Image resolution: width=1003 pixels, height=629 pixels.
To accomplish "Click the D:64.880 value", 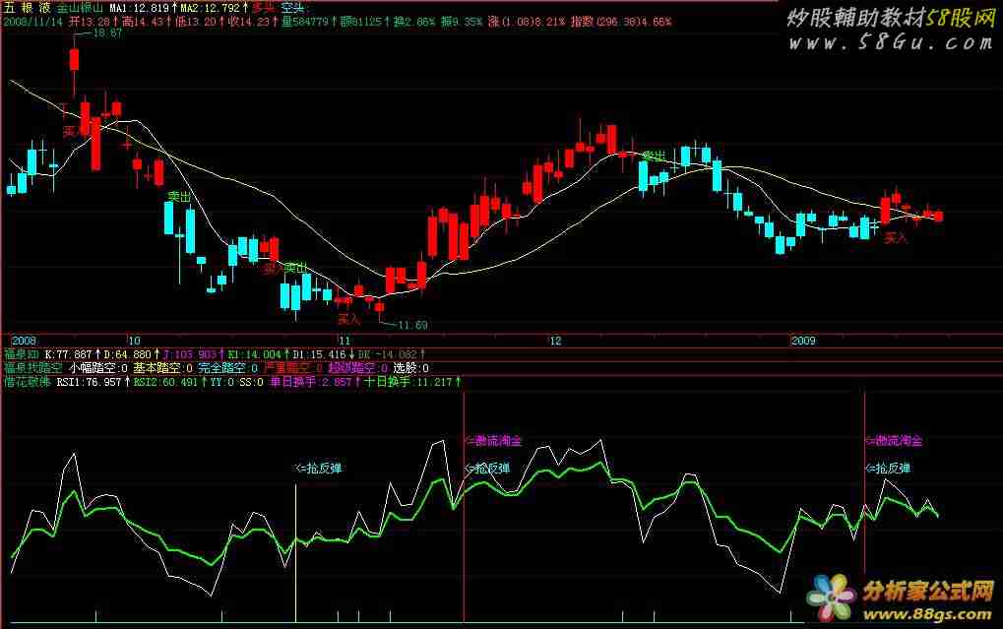I will click(127, 353).
